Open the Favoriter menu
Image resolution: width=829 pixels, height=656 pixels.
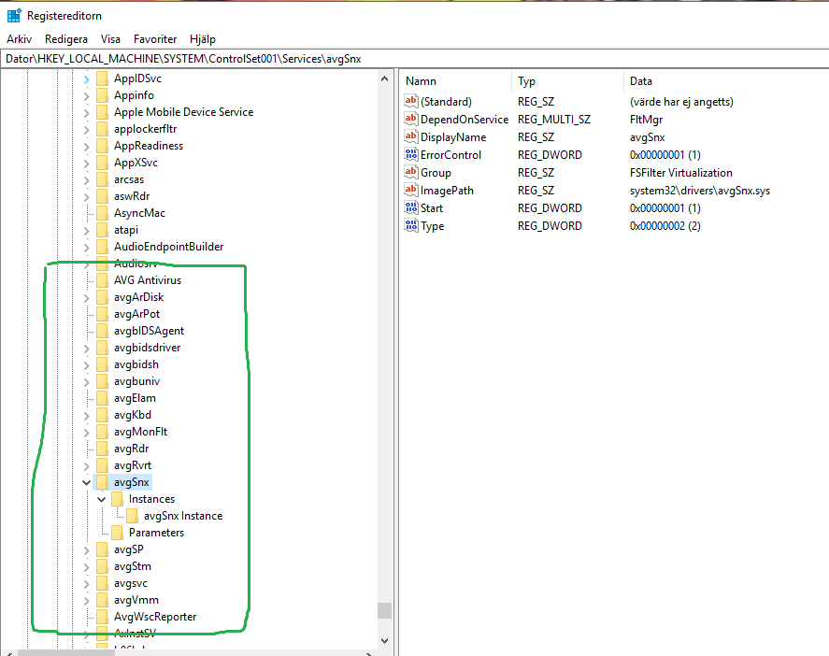point(155,39)
